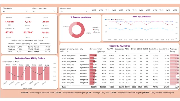
Task: Click the Occupancy % sort arrow in day type table
Action: point(23,45)
